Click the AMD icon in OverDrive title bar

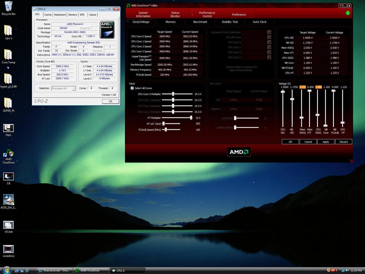pyautogui.click(x=128, y=5)
